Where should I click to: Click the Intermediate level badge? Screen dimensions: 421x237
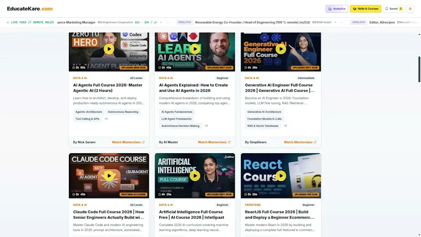pos(306,78)
